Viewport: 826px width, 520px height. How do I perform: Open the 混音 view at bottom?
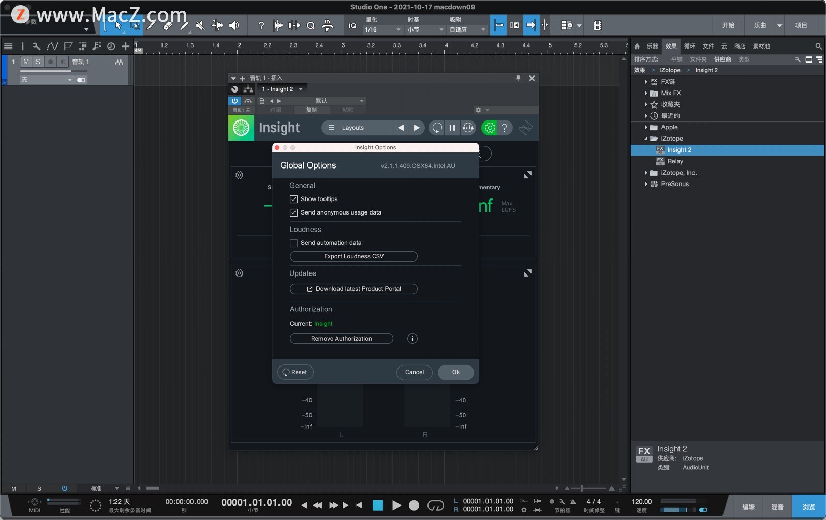click(x=777, y=507)
